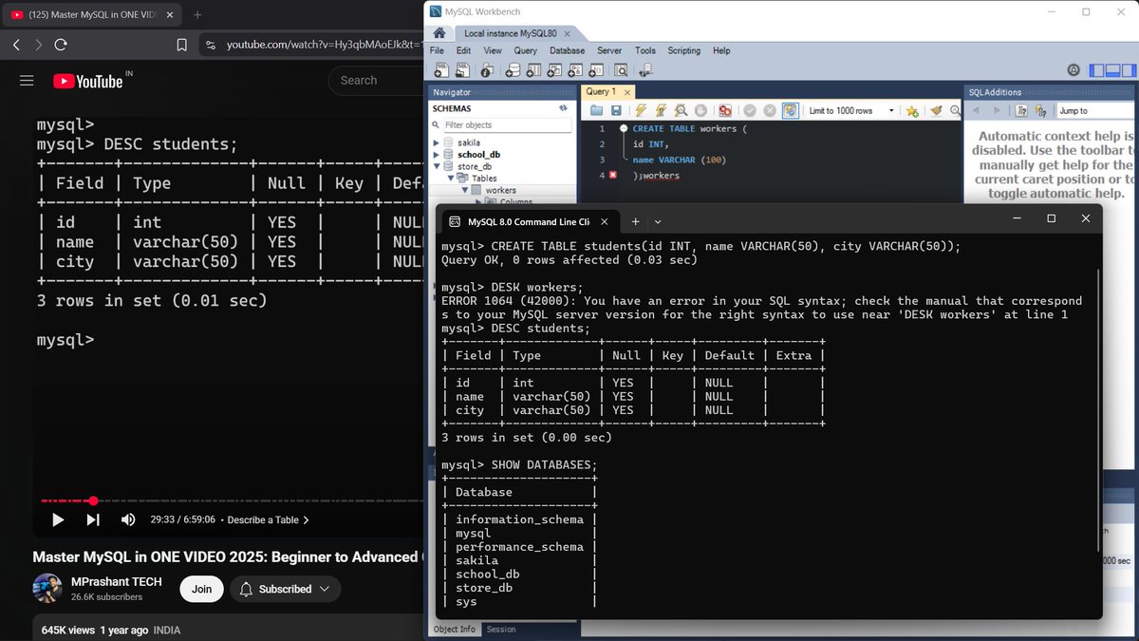The height and width of the screenshot is (641, 1139).
Task: Toggle the bottom output panel in Workbench
Action: point(1112,69)
